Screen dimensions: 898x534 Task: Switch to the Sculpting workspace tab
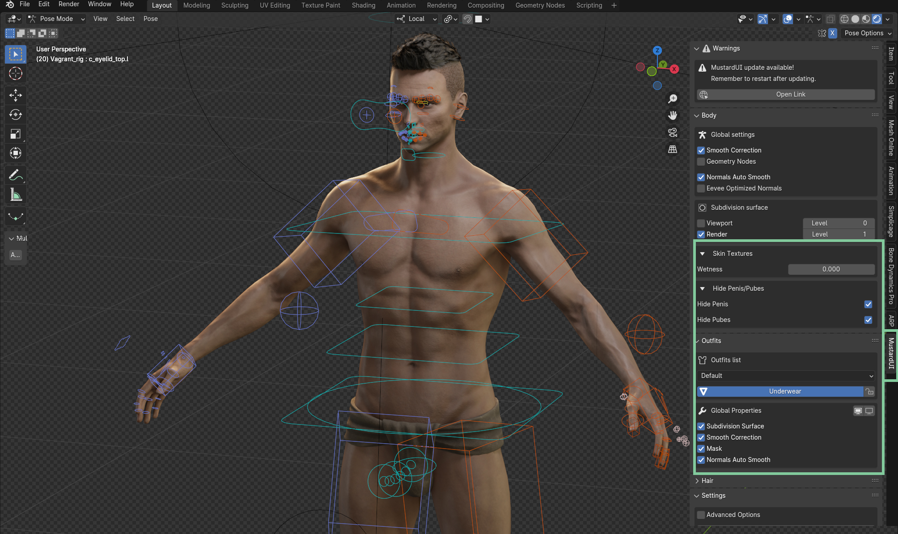[234, 5]
